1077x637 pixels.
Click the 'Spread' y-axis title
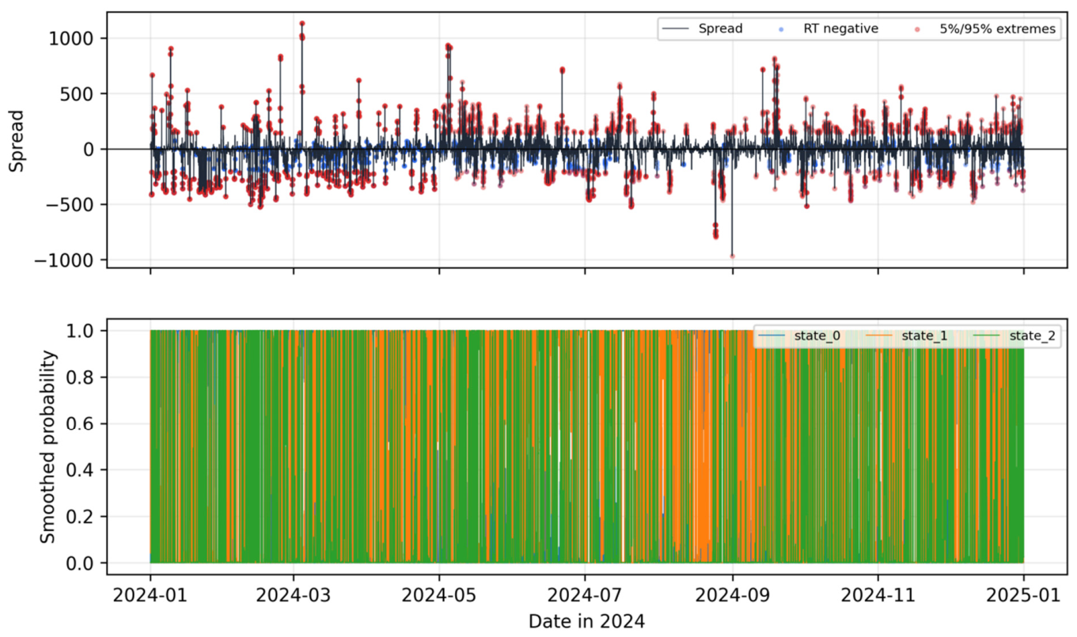pos(16,141)
